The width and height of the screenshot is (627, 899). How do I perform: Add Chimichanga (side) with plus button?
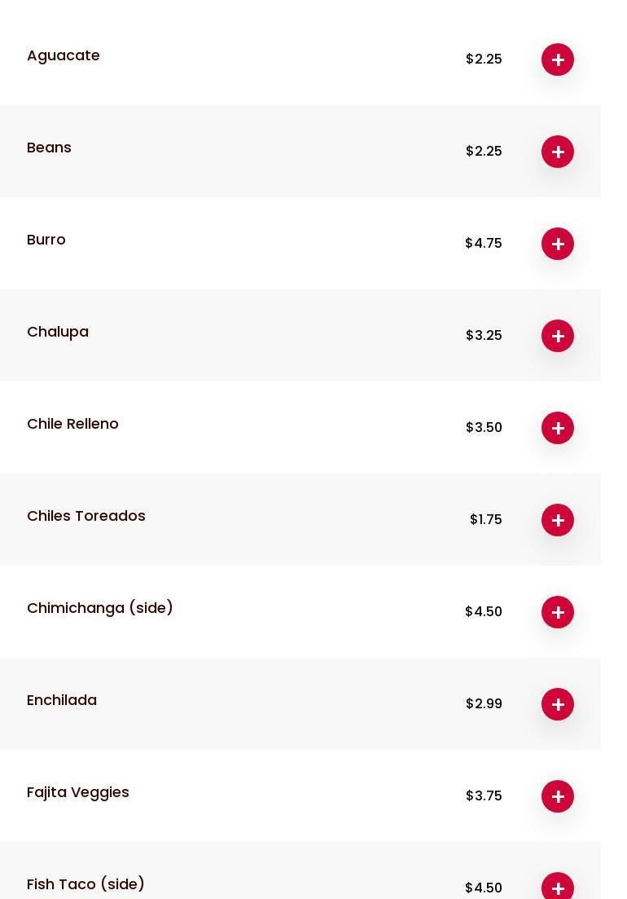coord(558,612)
